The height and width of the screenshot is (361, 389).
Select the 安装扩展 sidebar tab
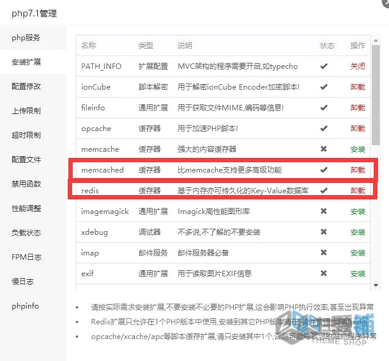[x=33, y=62]
